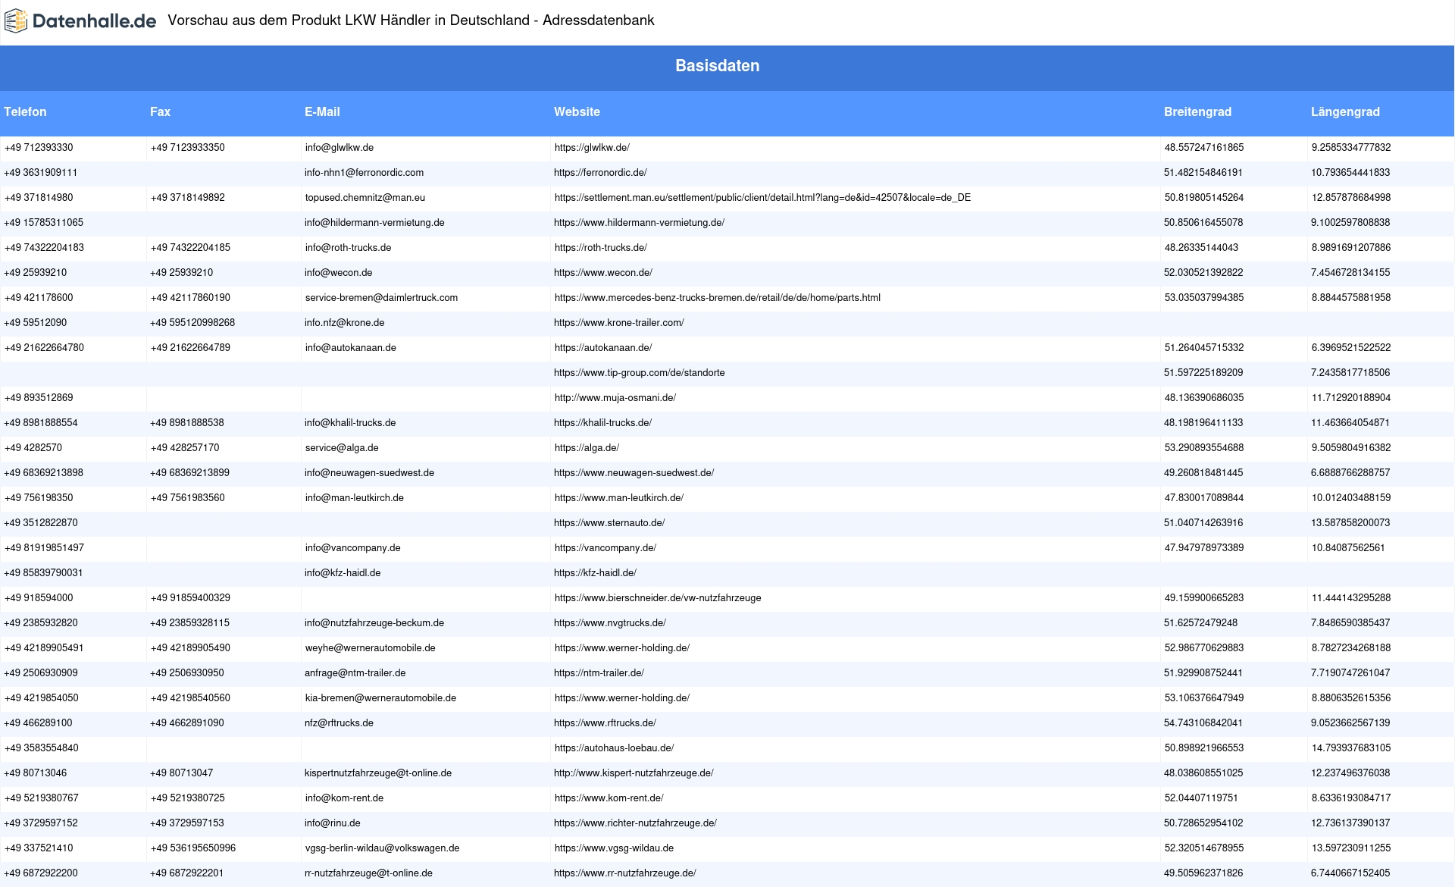Select email kia-bremen@wernerautomobile.de

coord(380,698)
